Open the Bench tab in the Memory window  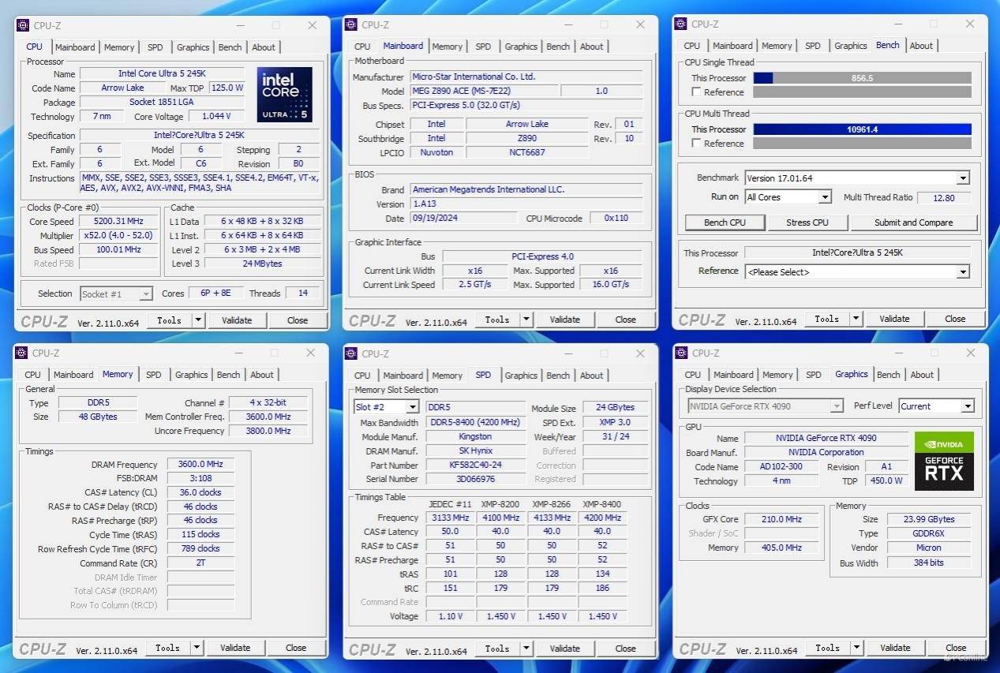pos(228,375)
